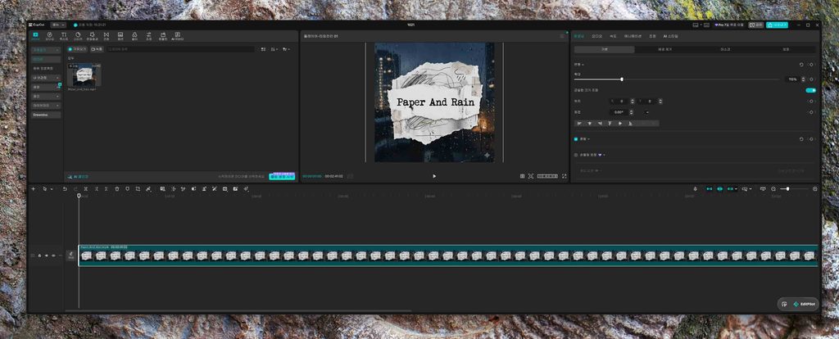
Task: Switch to Speed tab in properties panel
Action: 613,36
